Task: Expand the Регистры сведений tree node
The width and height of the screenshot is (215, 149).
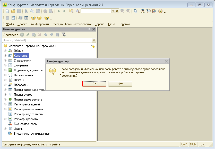Action: 5,104
